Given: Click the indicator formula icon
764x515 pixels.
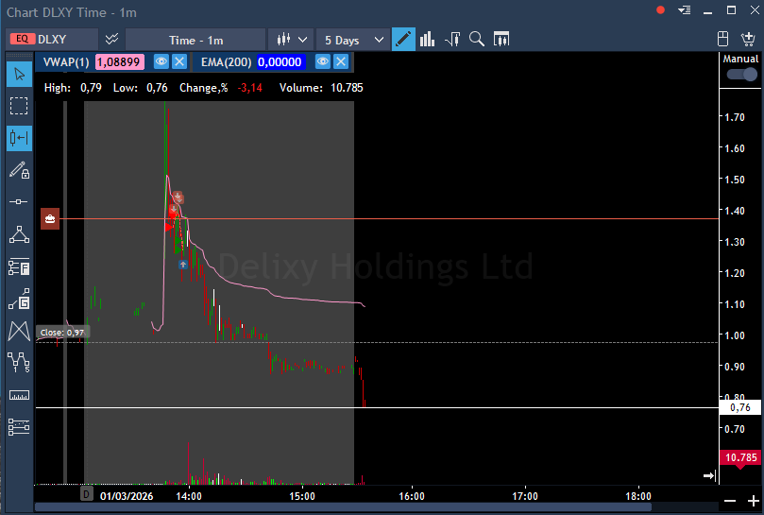Looking at the screenshot, I should point(452,40).
